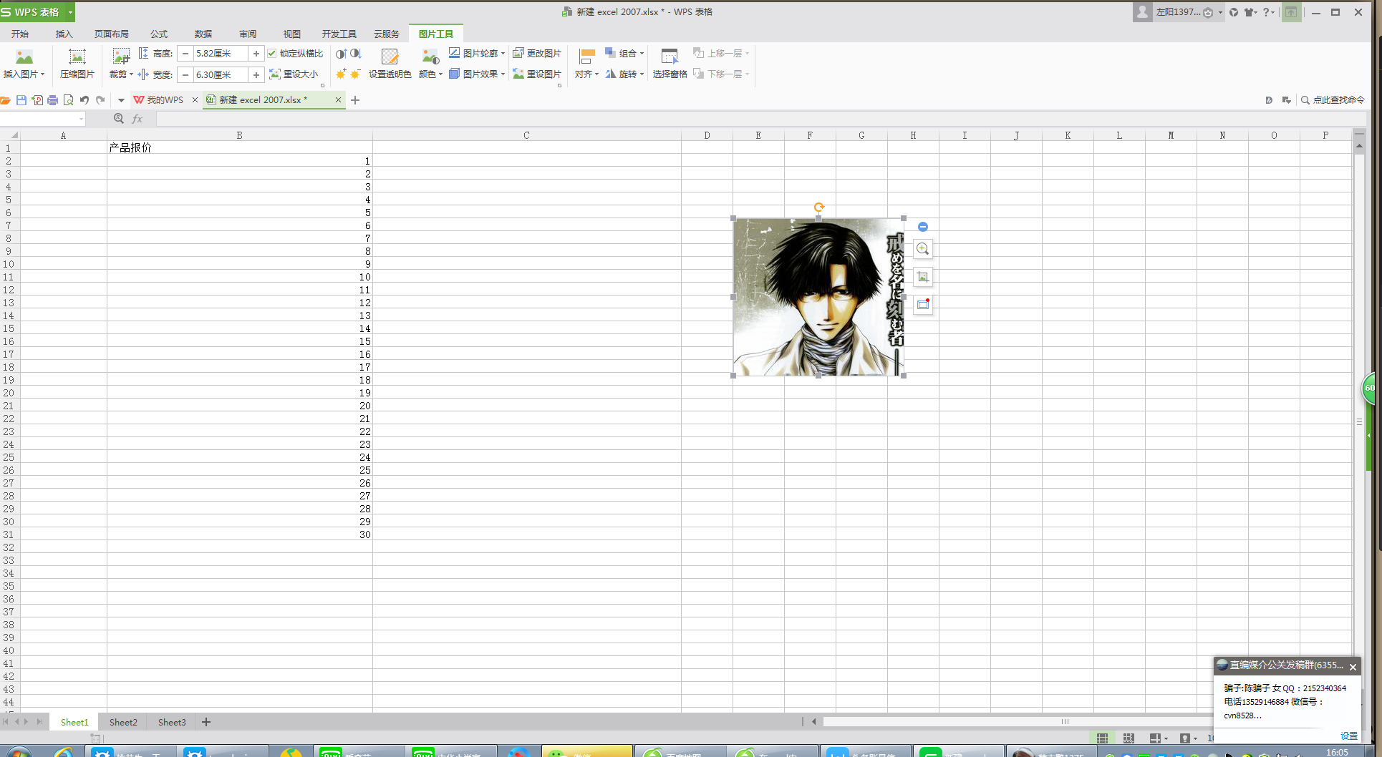The width and height of the screenshot is (1382, 757).
Task: Click the width value field 6.30厘米
Action: (x=221, y=74)
